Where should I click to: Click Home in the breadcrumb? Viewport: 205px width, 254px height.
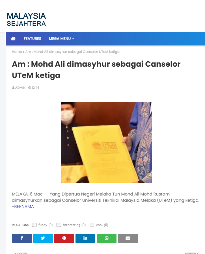point(17,52)
